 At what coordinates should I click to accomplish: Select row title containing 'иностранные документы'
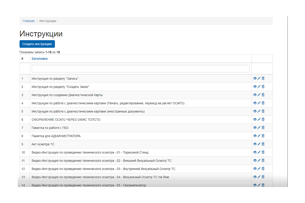coord(88,111)
